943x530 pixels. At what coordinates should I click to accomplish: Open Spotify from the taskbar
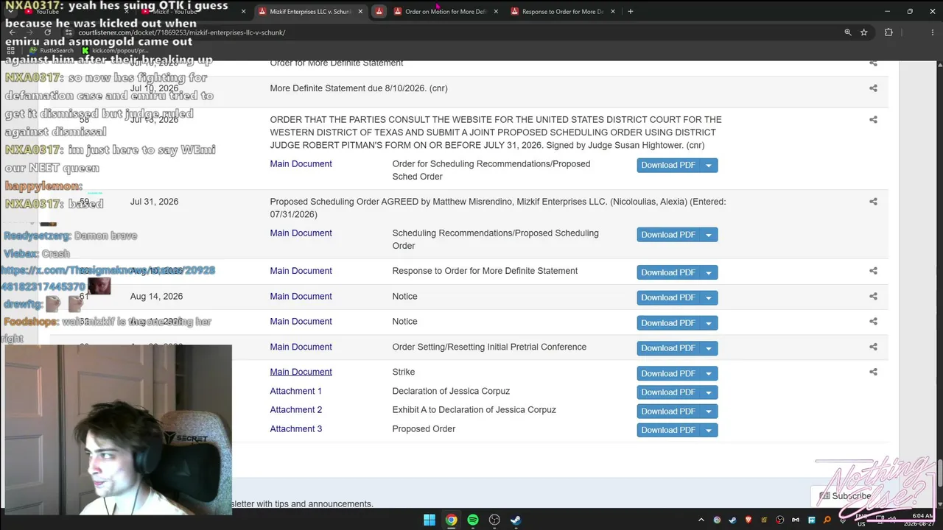[x=473, y=520]
